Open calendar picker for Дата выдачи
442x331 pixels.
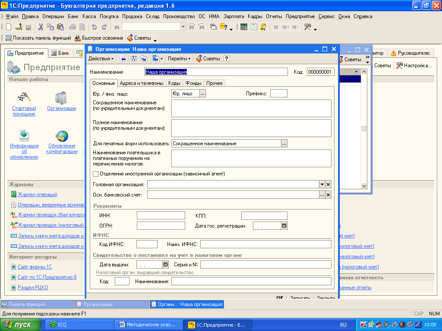165,264
